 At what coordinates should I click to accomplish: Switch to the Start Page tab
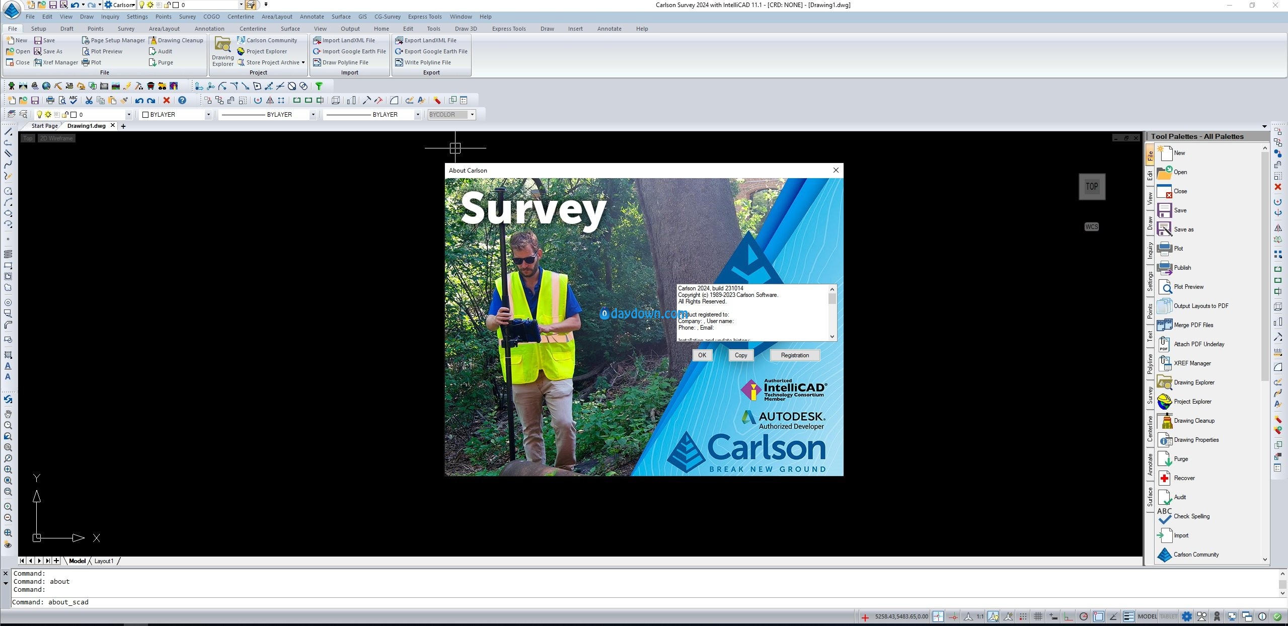click(x=44, y=126)
